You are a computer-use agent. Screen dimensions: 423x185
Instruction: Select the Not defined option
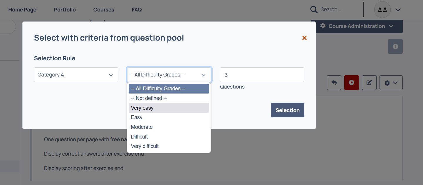(169, 98)
